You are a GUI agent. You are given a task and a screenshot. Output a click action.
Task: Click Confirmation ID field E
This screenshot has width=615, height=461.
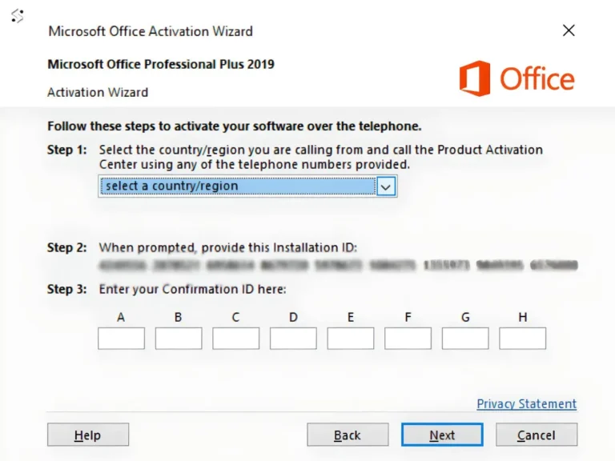tap(351, 339)
